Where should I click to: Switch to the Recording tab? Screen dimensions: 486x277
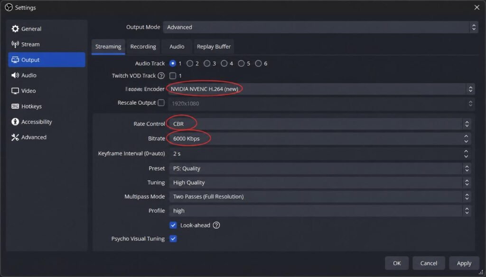point(143,47)
